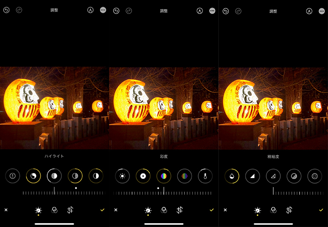Open the more options in 彩度 screen

pos(212,11)
